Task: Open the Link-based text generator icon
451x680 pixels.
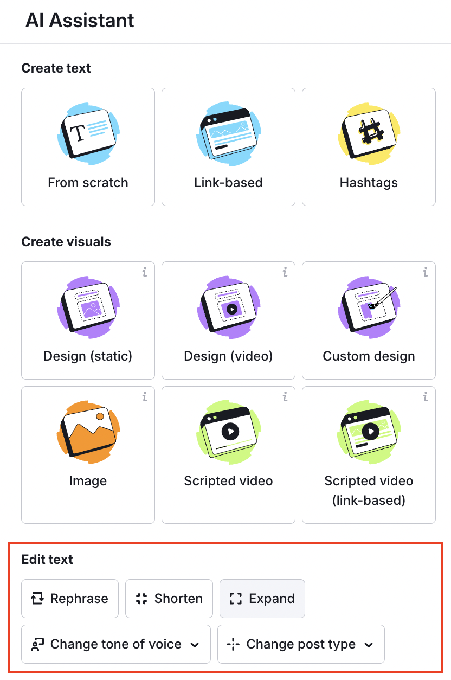Action: 228,133
